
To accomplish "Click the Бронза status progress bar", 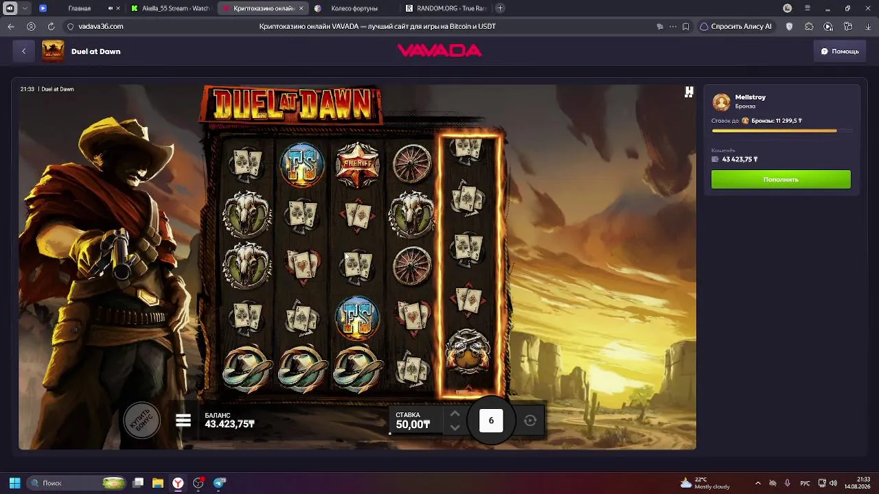I will [x=781, y=130].
